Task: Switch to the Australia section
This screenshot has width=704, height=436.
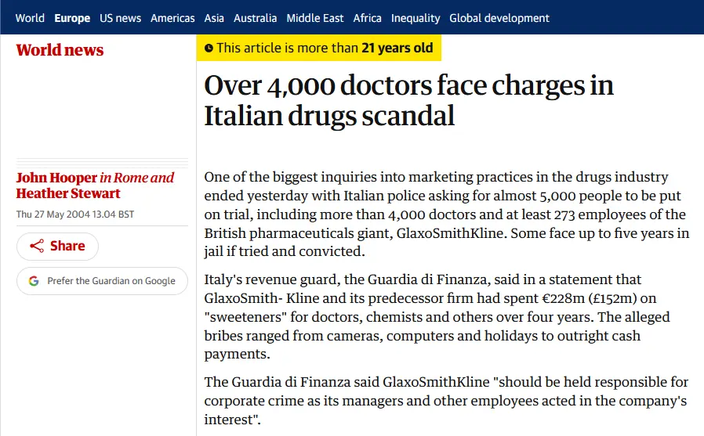Action: (255, 18)
